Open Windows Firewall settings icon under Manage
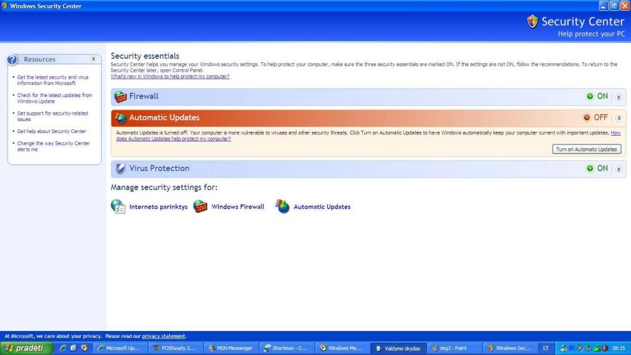The width and height of the screenshot is (631, 355). [x=200, y=207]
